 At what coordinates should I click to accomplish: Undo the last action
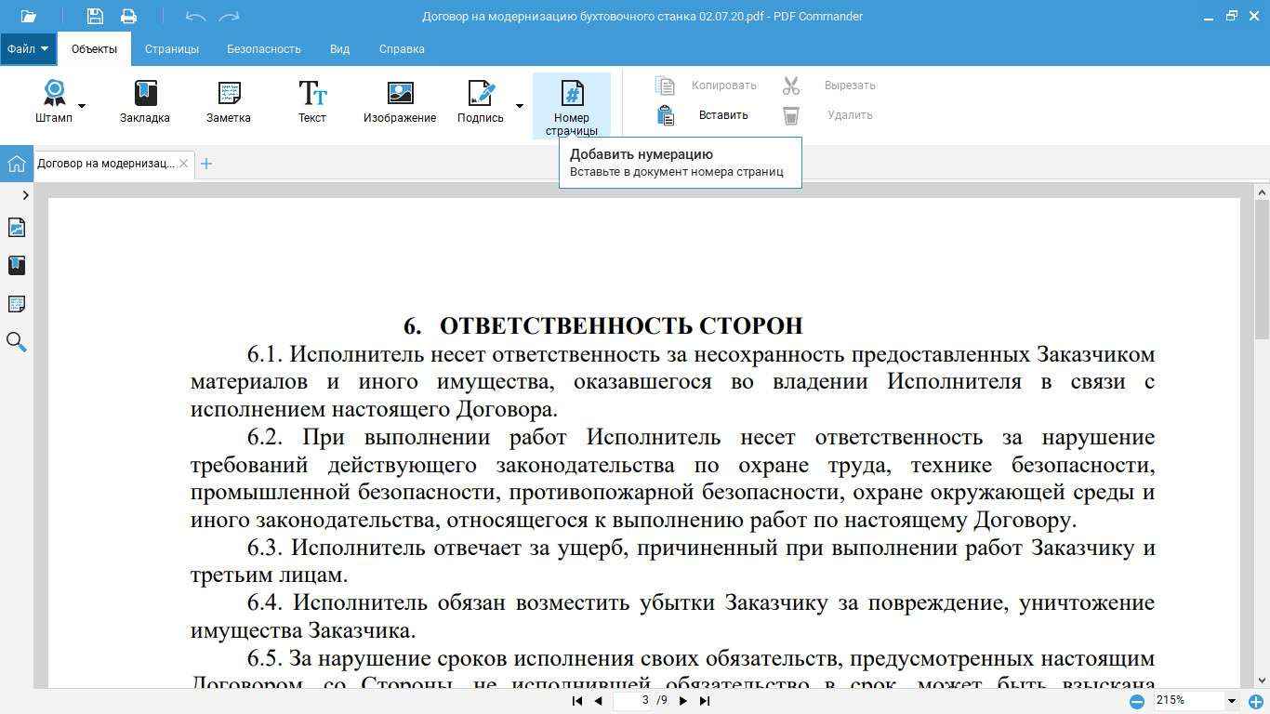195,16
